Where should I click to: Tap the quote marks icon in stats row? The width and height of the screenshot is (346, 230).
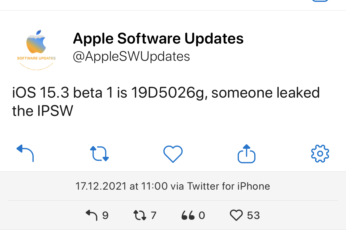[x=188, y=215]
